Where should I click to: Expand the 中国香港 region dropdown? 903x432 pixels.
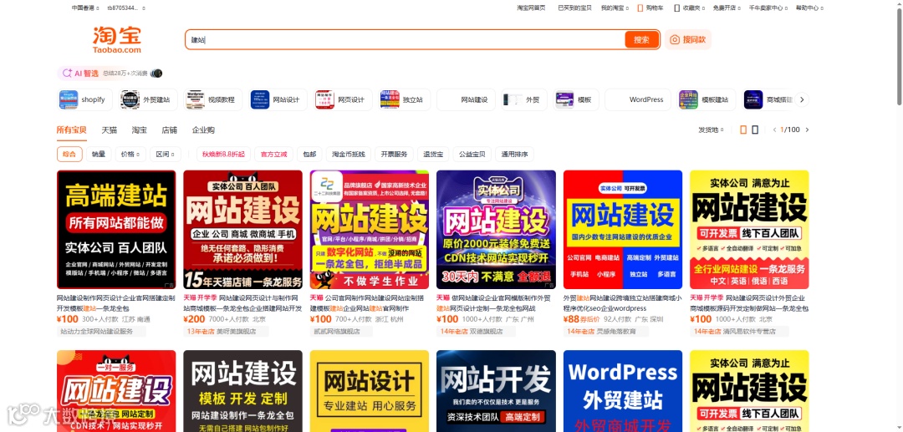[x=85, y=8]
